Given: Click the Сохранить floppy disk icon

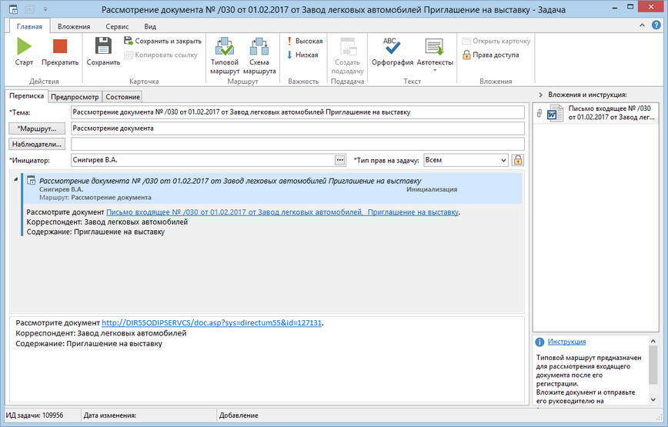Looking at the screenshot, I should coord(102,46).
